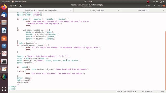This screenshot has height=93, width=166.
Task: Close the insert_book_prepared_statement.php tab
Action: [x=71, y=10]
